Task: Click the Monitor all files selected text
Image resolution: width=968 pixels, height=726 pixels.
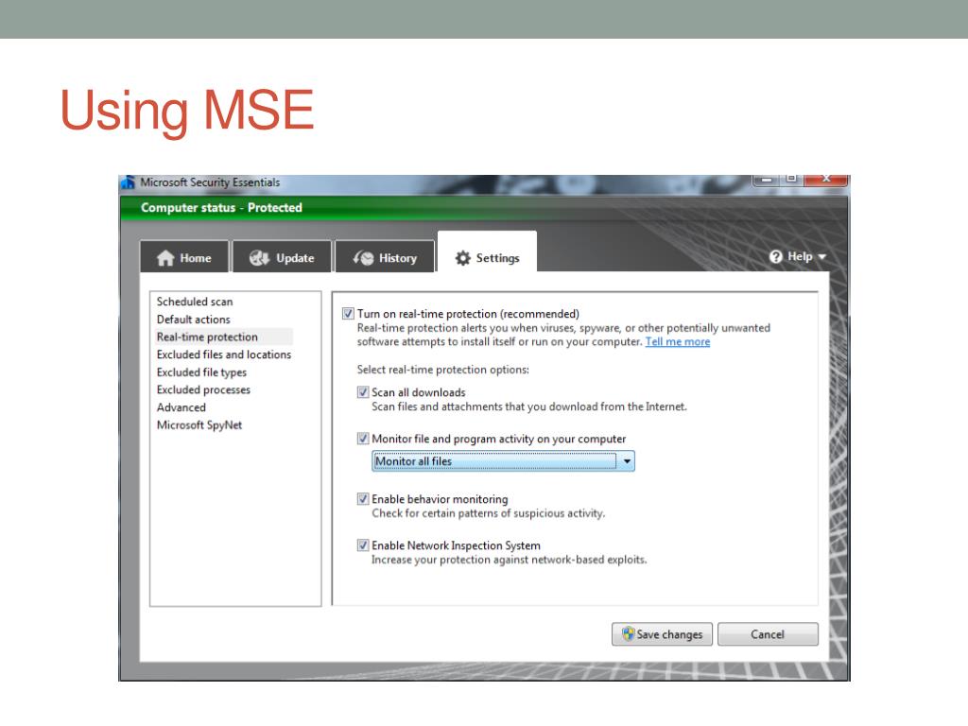Action: pos(413,461)
